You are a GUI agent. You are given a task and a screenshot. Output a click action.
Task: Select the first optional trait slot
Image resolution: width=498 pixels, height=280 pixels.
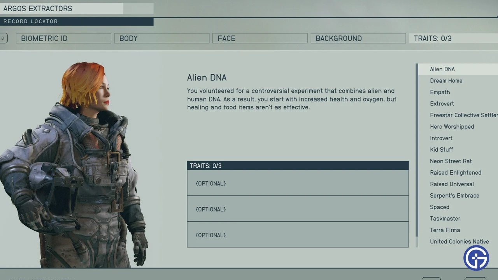tap(298, 183)
